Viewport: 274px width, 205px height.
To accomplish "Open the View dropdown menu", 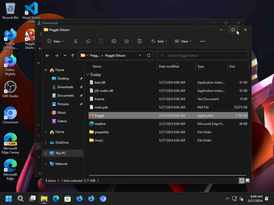I will click(183, 41).
